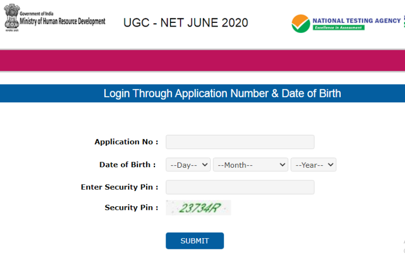Click the Hindi motto under the emblem

(11, 29)
